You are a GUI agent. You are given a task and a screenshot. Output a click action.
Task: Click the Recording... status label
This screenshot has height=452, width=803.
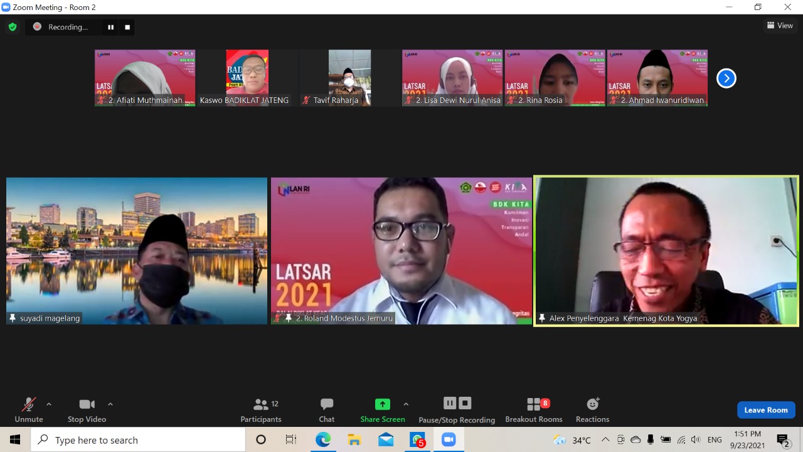68,27
